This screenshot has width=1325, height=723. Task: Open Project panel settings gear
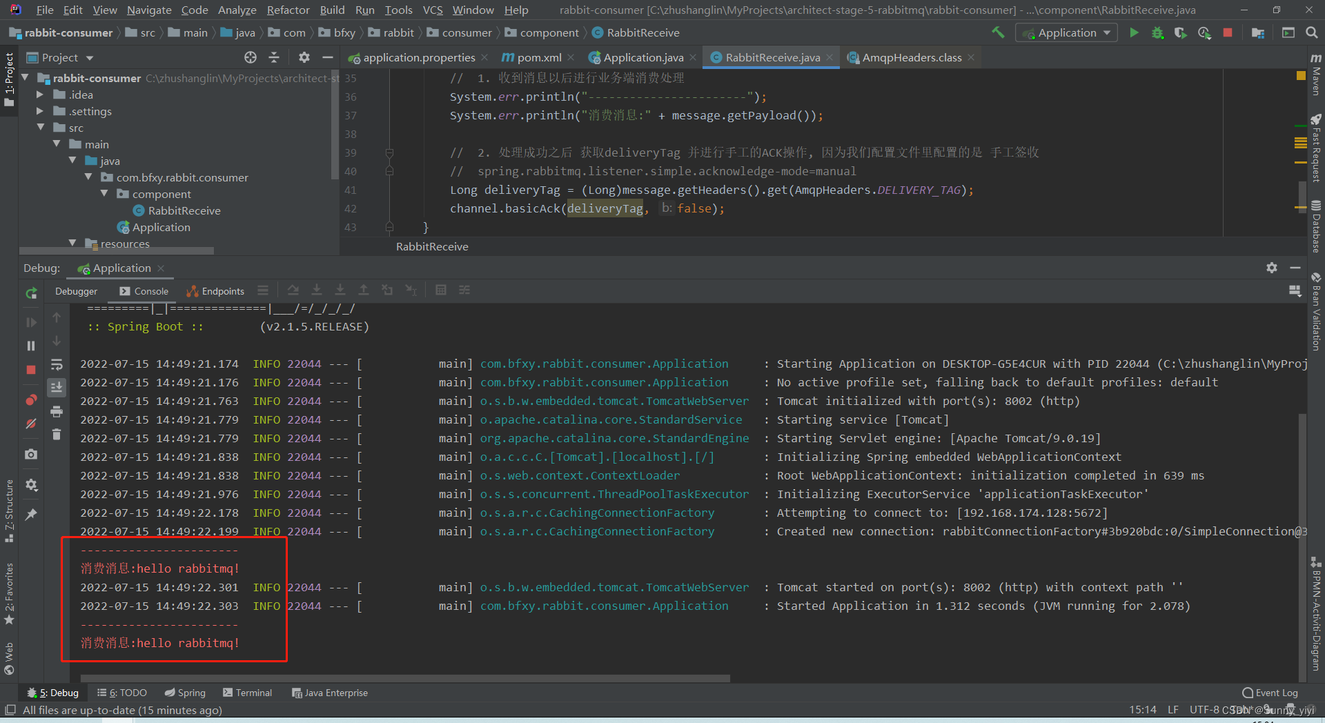point(304,57)
